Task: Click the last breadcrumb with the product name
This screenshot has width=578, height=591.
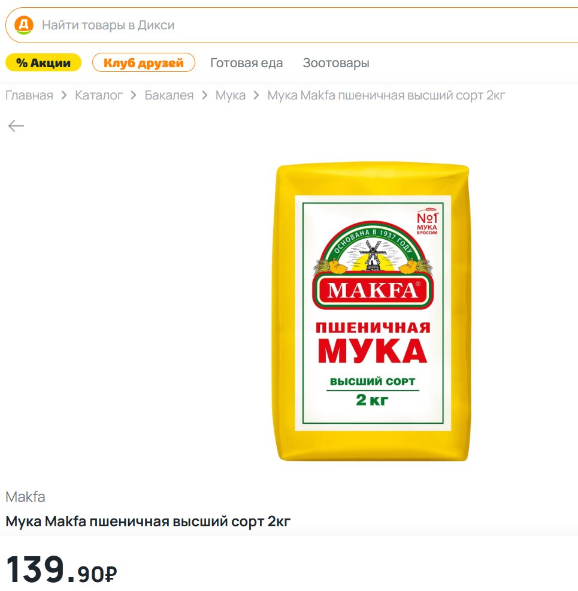Action: tap(386, 95)
